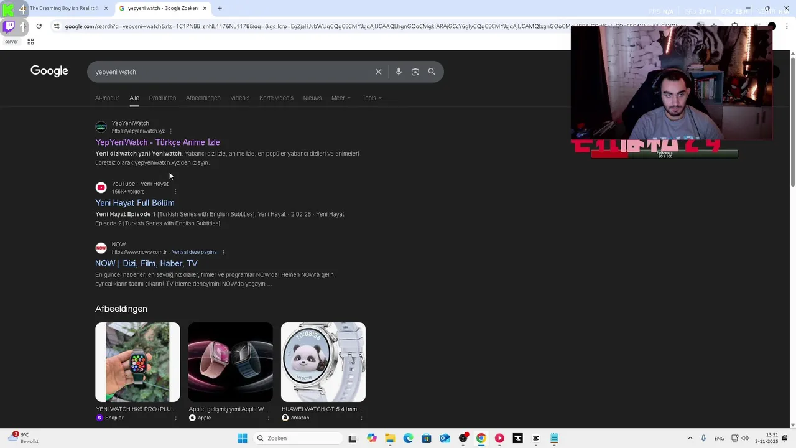Open volume settings in system tray
This screenshot has width=796, height=448.
coord(745,438)
